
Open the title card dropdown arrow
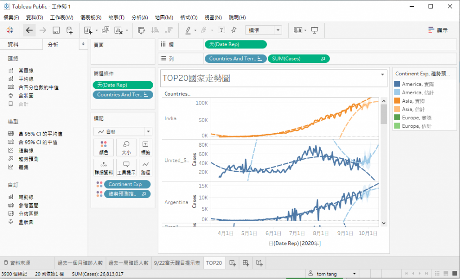[382, 74]
